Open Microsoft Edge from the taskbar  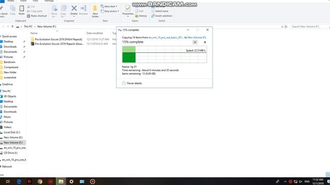pos(19,181)
